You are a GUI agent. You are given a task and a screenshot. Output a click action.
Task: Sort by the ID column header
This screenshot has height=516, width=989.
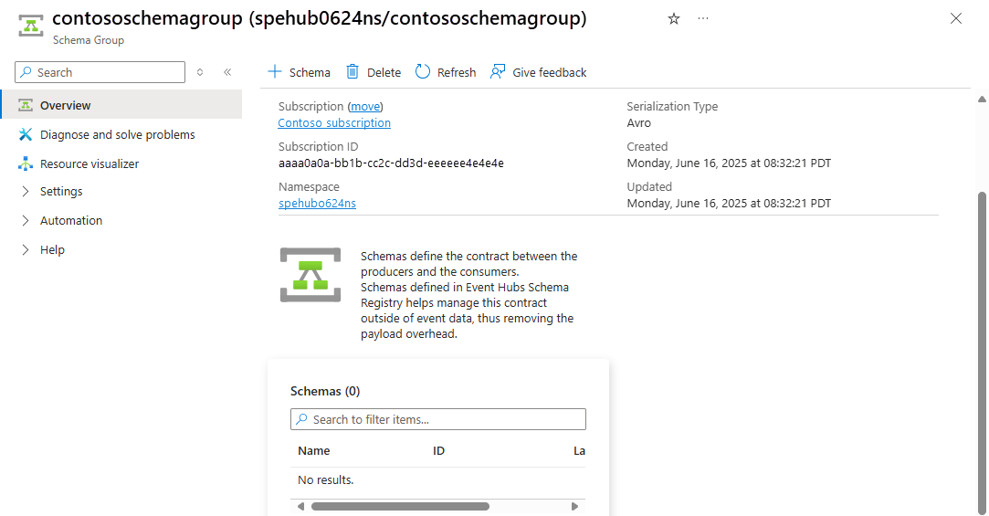pyautogui.click(x=438, y=450)
